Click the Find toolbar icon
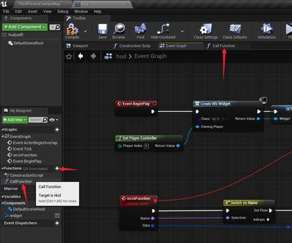The height and width of the screenshot is (243, 292). (141, 31)
